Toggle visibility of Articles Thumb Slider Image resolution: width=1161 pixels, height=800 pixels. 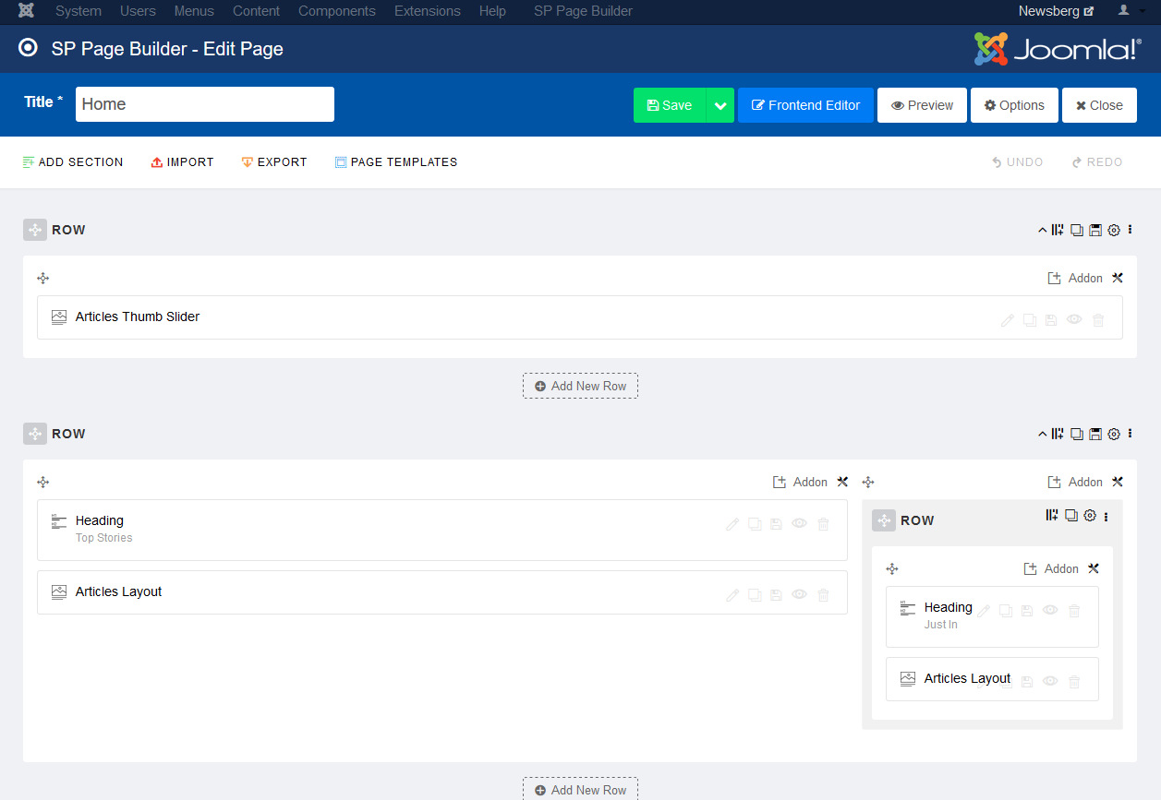click(x=1074, y=320)
